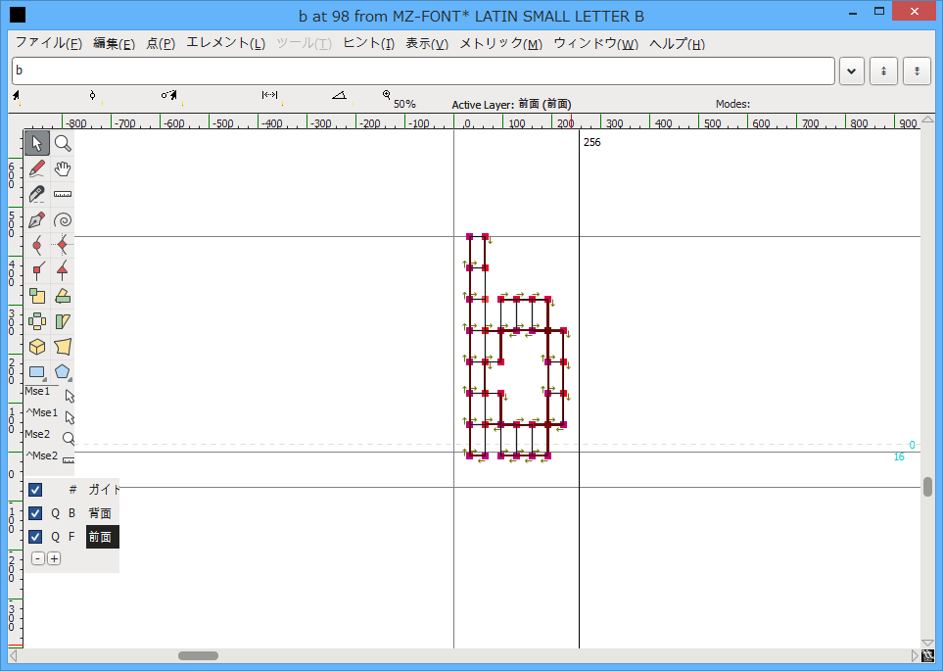Viewport: 943px width, 671px height.
Task: Pick the flip selection tool
Action: [x=36, y=321]
